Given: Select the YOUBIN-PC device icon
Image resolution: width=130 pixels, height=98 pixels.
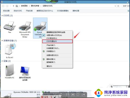Looking at the screenshot, I should click(10, 70).
